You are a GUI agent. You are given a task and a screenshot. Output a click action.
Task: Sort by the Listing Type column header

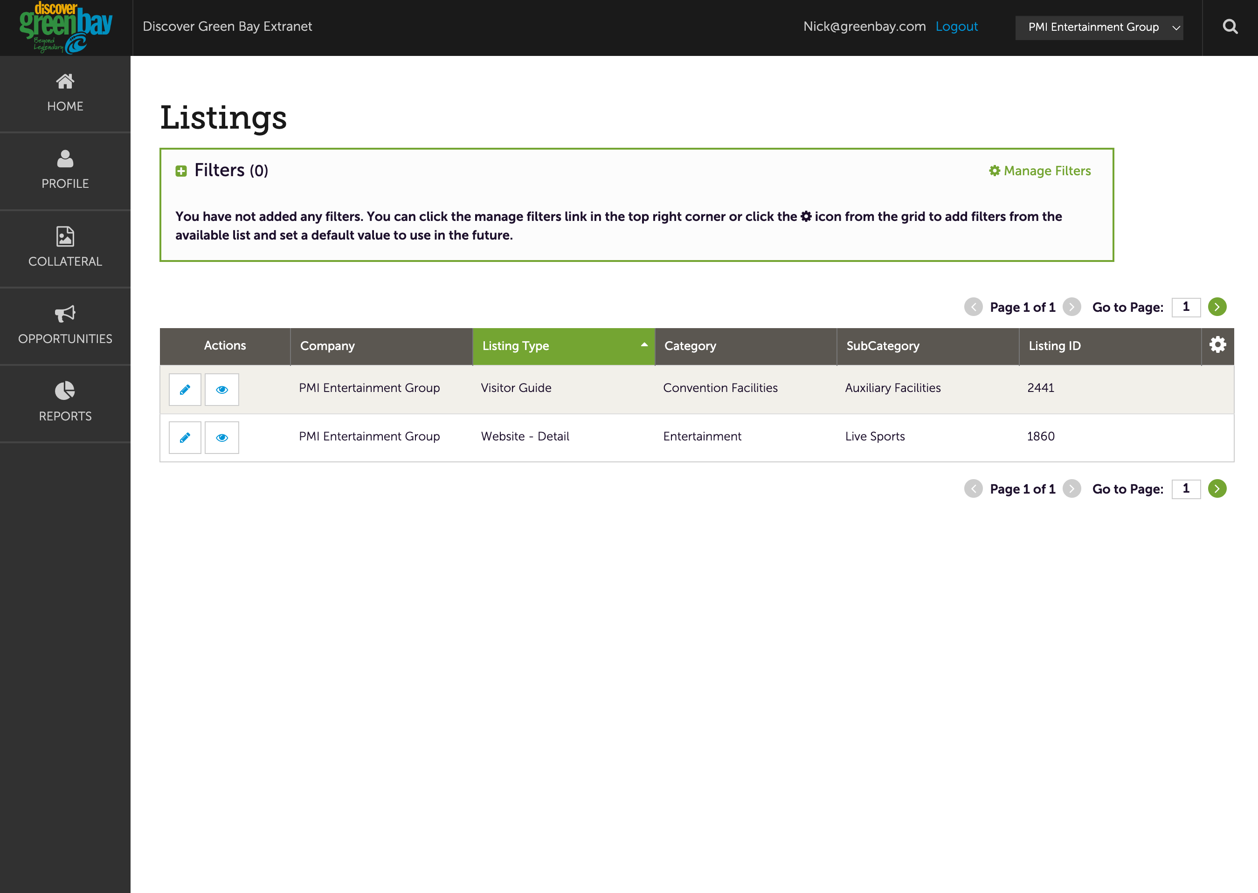(x=563, y=346)
